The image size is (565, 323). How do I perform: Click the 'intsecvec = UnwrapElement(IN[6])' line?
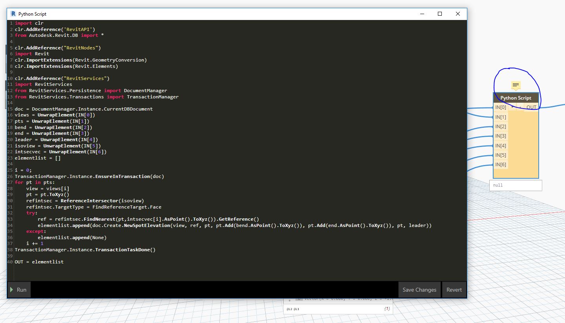(x=61, y=152)
